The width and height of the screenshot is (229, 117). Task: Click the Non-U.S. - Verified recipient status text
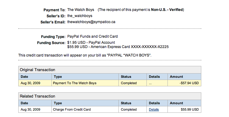tap(167, 10)
